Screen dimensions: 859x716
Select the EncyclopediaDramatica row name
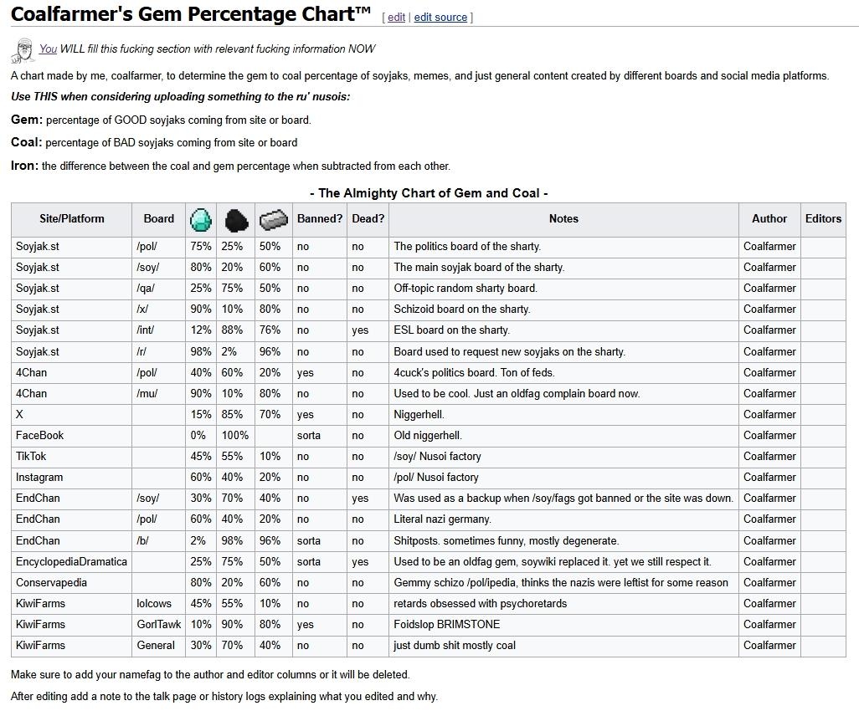[x=71, y=562]
